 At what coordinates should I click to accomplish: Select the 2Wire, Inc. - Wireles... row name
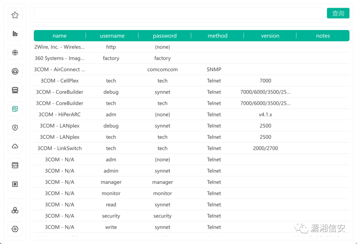59,47
